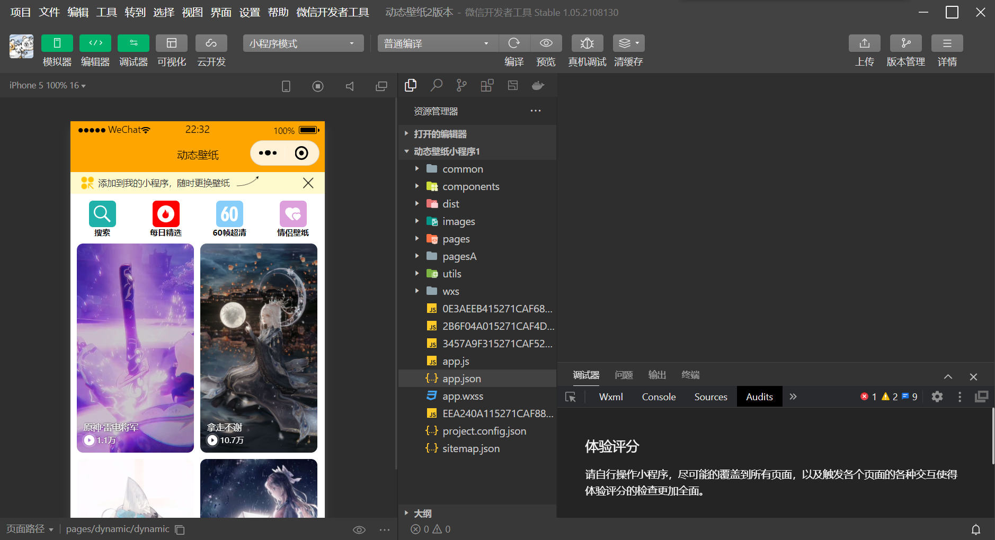
Task: Click the DevTools settings gear icon
Action: coord(937,397)
